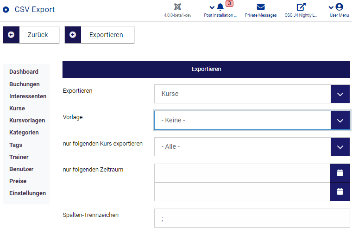Click the Joomla logo version icon

(x=177, y=7)
